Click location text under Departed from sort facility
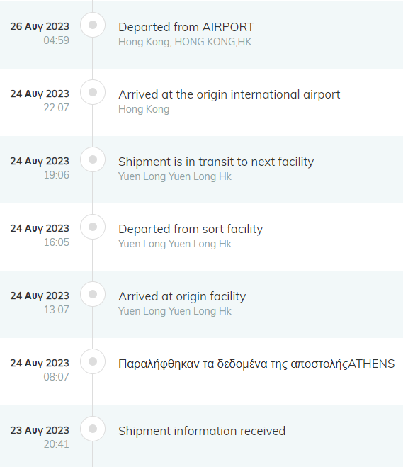The height and width of the screenshot is (467, 403). pos(175,244)
